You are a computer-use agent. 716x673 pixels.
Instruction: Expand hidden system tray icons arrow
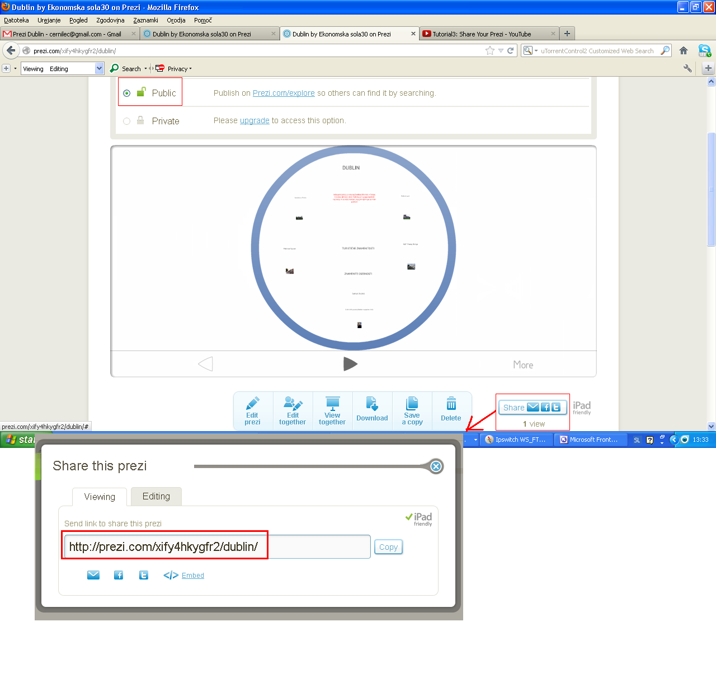click(674, 440)
